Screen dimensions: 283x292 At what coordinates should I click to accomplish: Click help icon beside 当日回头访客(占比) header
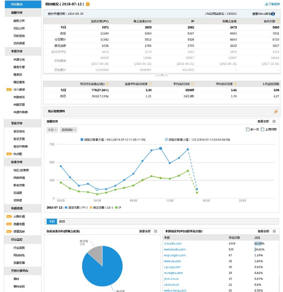point(107,84)
